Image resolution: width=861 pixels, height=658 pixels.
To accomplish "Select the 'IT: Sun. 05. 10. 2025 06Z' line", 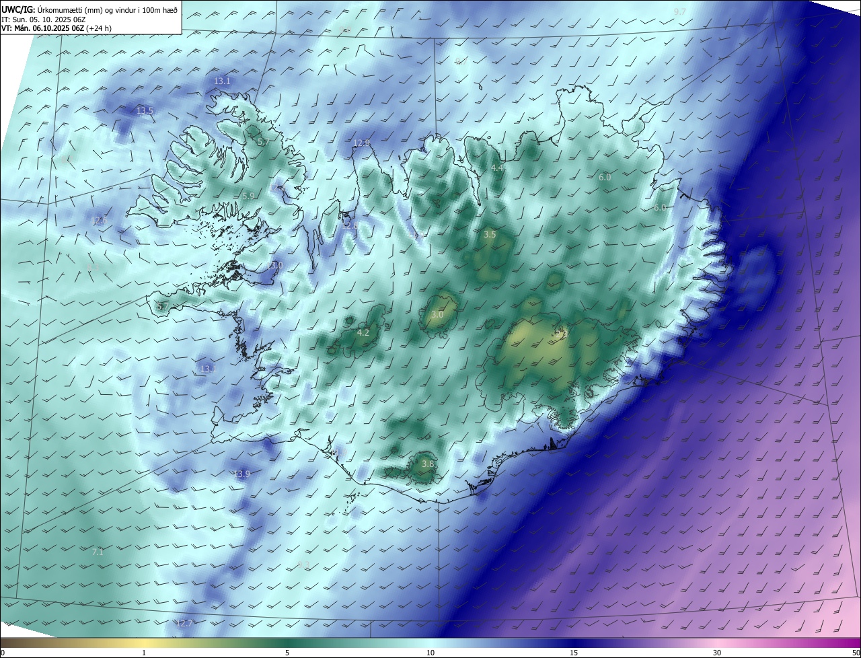I will pyautogui.click(x=43, y=19).
